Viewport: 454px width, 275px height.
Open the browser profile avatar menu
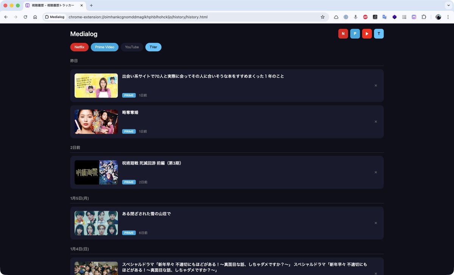point(438,17)
